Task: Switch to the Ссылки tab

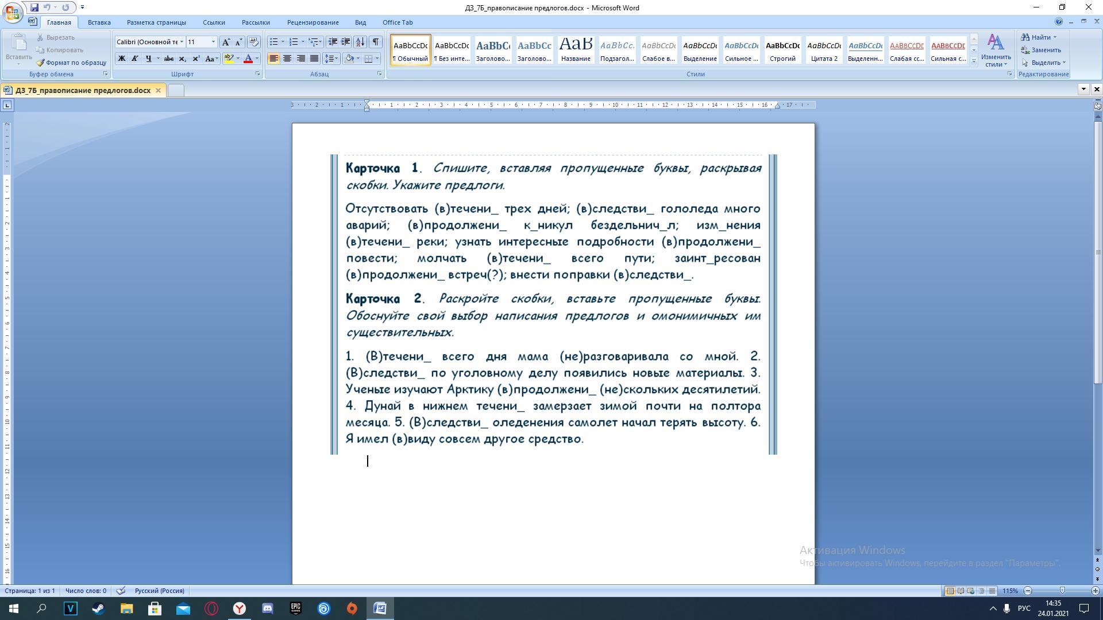Action: coord(214,22)
